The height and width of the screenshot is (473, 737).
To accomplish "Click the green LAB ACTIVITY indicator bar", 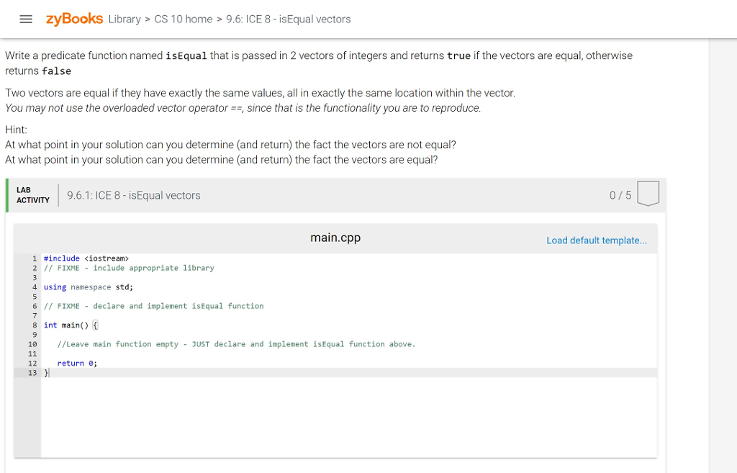I will point(8,194).
